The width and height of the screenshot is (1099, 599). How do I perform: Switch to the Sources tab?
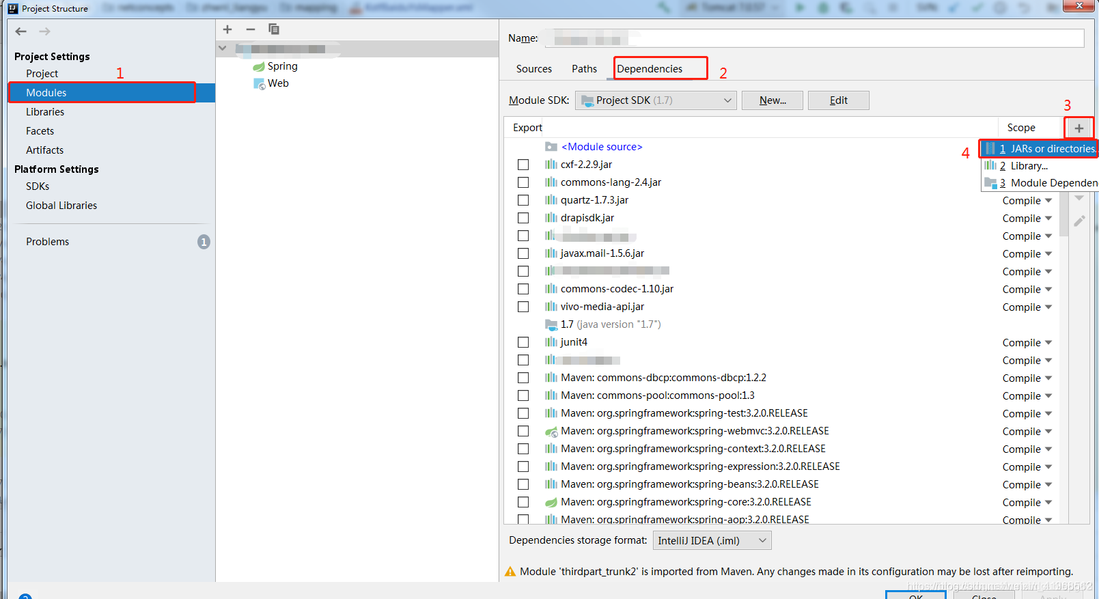click(534, 69)
